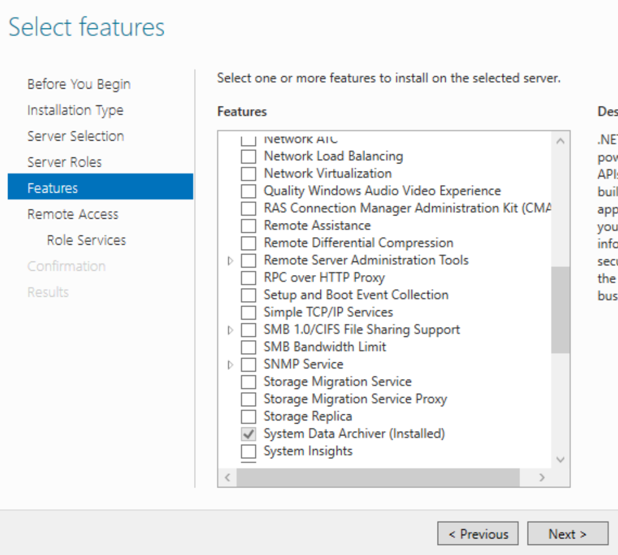Click the vertical scrollbar thumb in Features

tap(560, 310)
